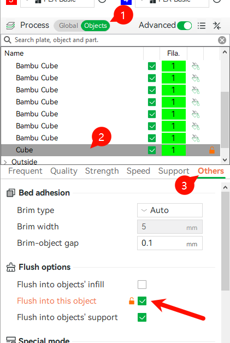The image size is (230, 343).
Task: Expand the Outside tree item
Action: pyautogui.click(x=5, y=162)
